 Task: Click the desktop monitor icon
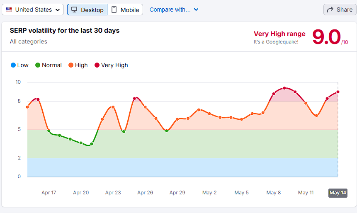click(x=74, y=10)
